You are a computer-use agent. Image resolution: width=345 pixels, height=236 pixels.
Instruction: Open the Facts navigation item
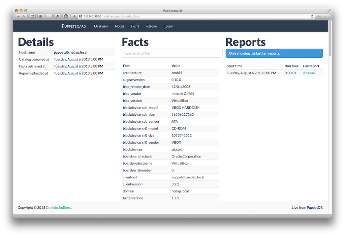pos(135,26)
